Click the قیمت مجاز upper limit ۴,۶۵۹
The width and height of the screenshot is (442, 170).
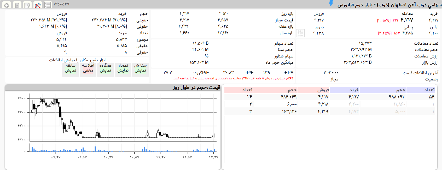coord(223,20)
